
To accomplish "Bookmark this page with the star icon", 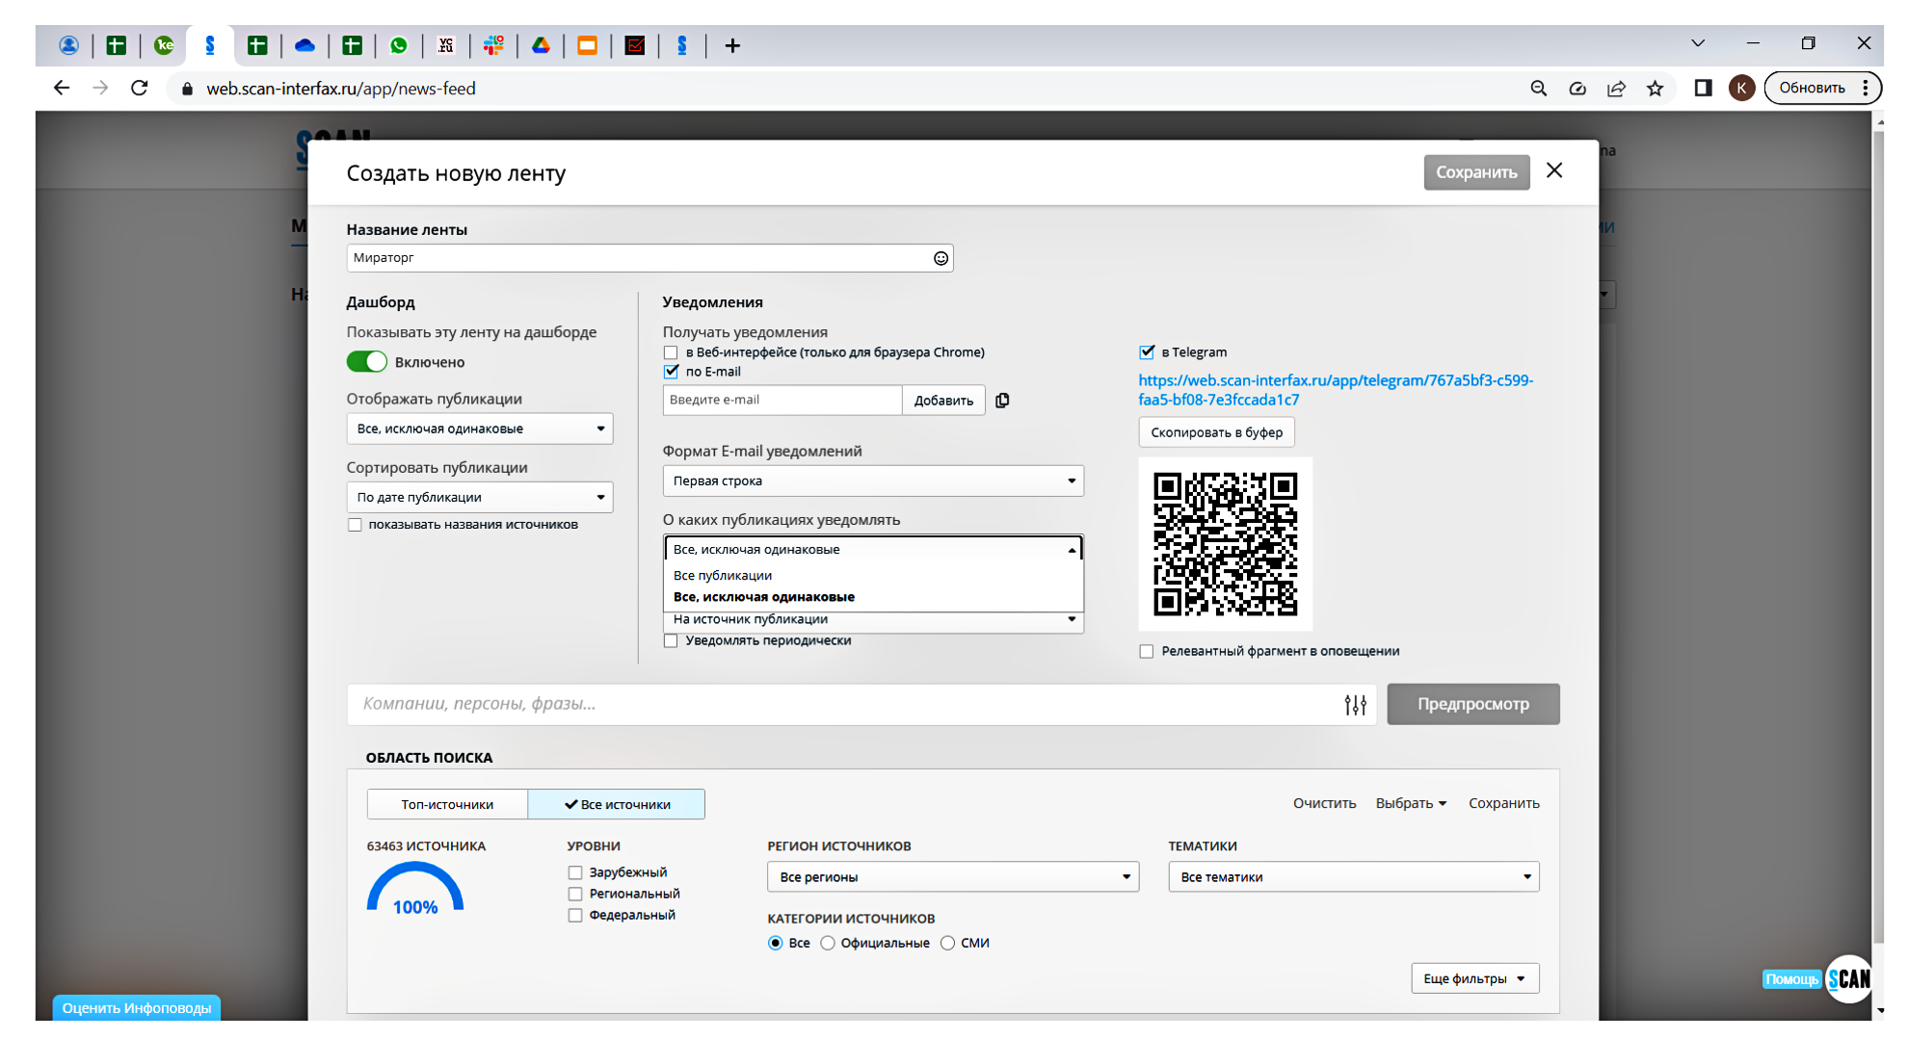I will tap(1656, 89).
